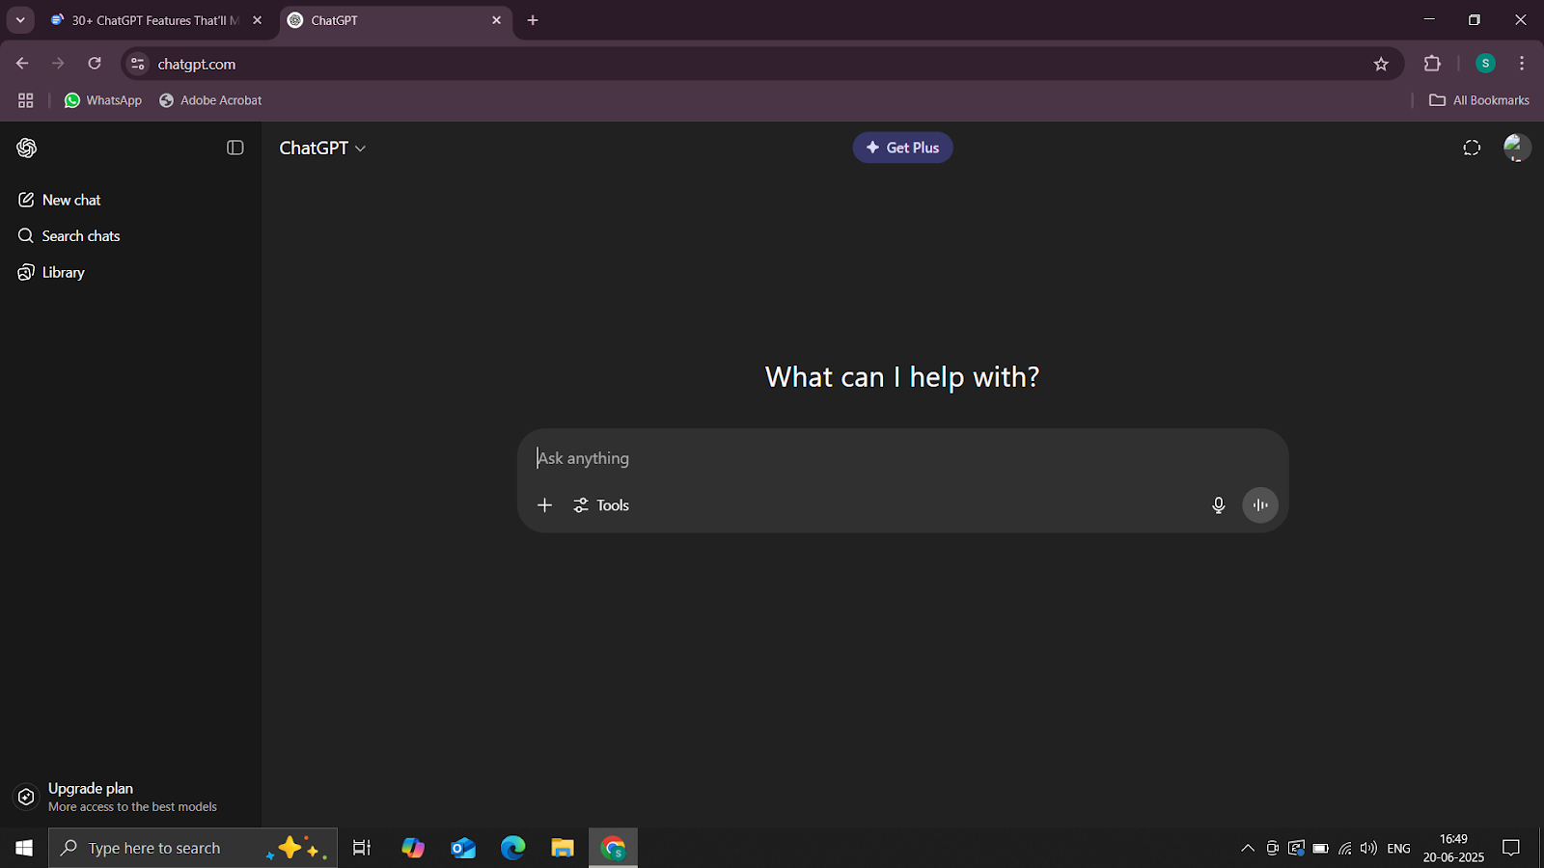This screenshot has height=868, width=1544.
Task: Open Task View from the taskbar
Action: [362, 848]
